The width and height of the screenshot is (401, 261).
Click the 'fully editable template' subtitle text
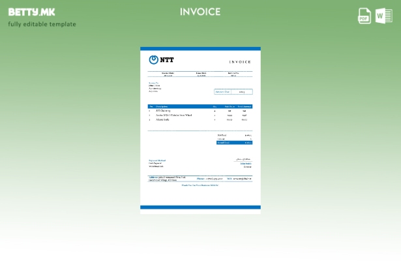pos(42,24)
